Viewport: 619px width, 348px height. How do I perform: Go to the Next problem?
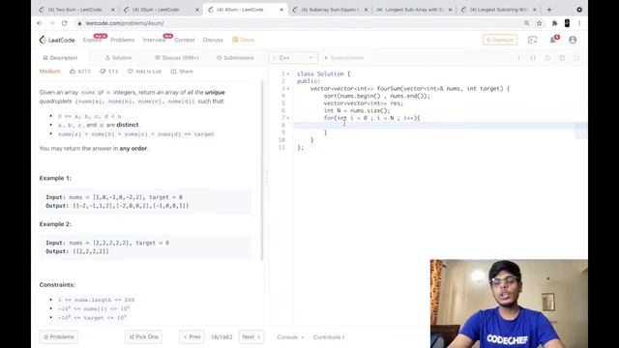[x=251, y=337]
